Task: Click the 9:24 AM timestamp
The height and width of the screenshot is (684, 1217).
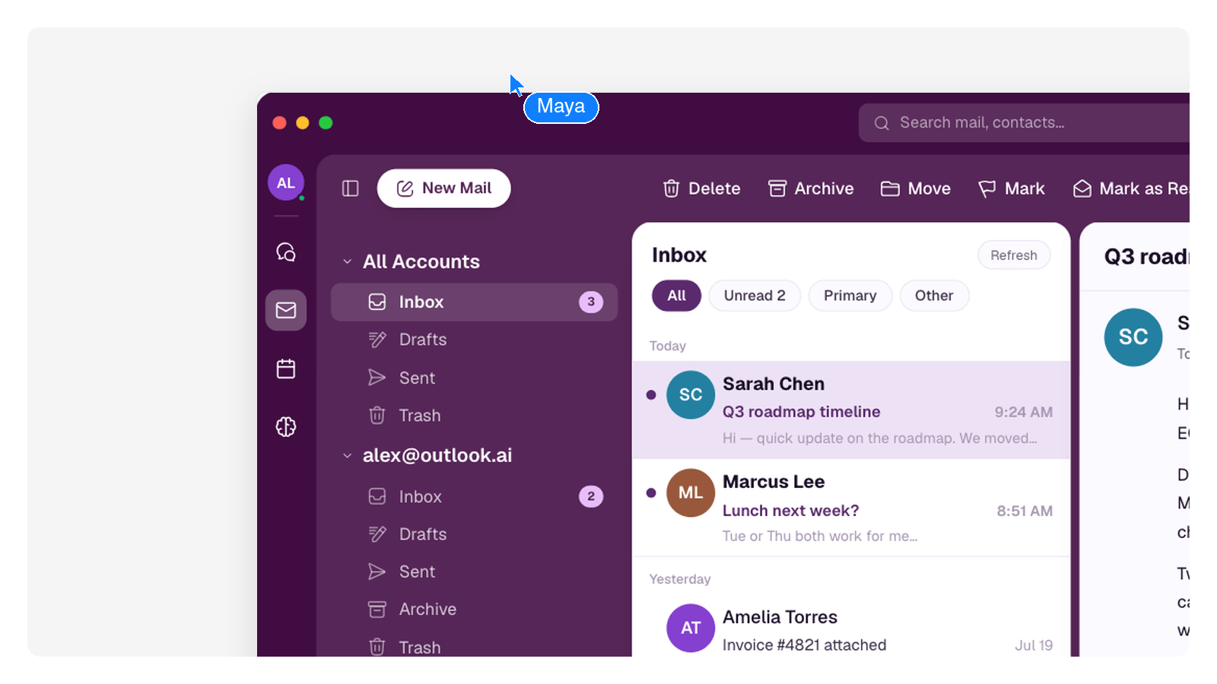Action: 1024,412
